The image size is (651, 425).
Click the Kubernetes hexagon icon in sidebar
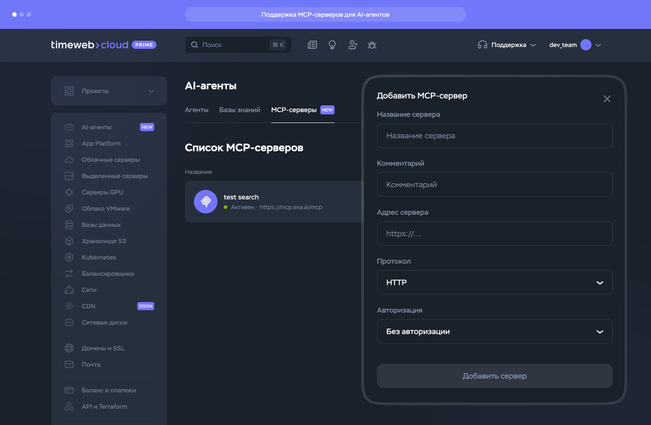[69, 257]
